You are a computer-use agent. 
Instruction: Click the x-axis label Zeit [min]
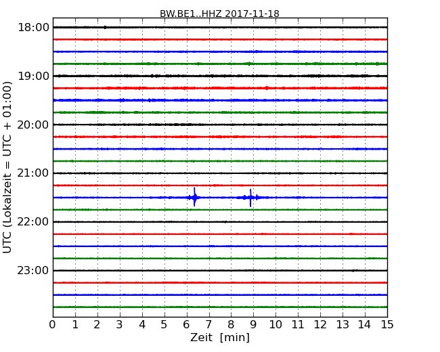point(220,337)
